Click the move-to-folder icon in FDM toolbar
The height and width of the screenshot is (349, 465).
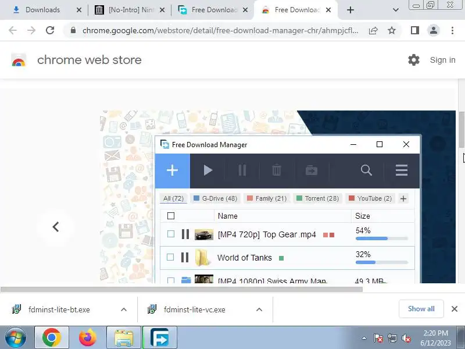(312, 170)
